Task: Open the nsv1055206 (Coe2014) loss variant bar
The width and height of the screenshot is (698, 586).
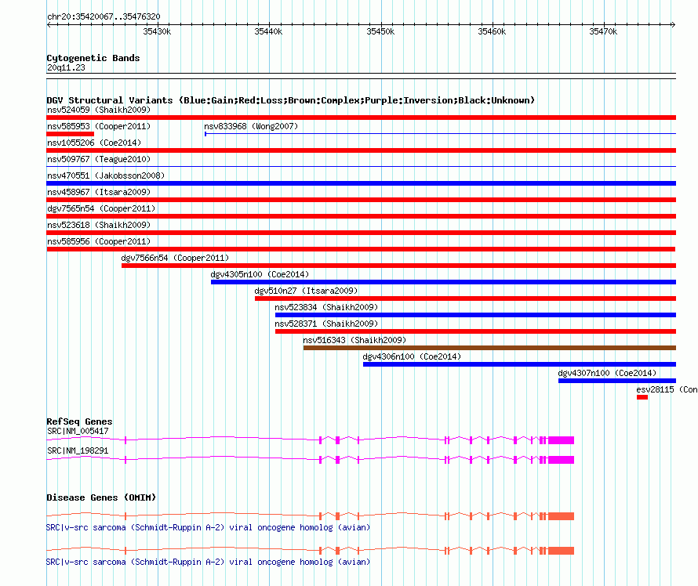Action: pos(361,150)
